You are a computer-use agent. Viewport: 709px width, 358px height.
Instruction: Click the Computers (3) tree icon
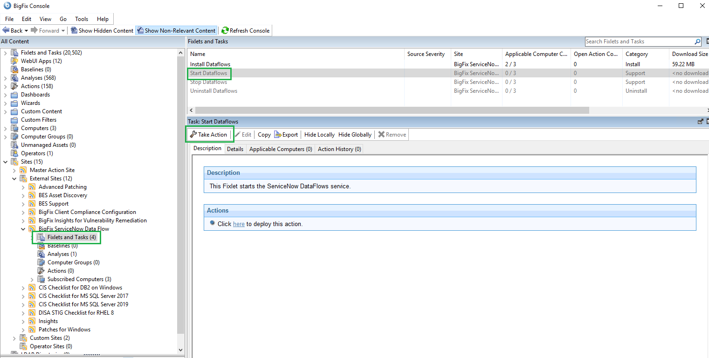coord(14,128)
